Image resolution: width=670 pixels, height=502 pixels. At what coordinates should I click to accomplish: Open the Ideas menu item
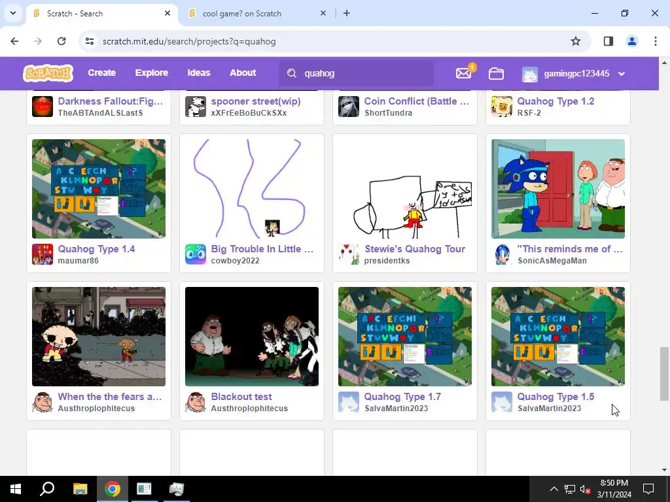pos(199,73)
